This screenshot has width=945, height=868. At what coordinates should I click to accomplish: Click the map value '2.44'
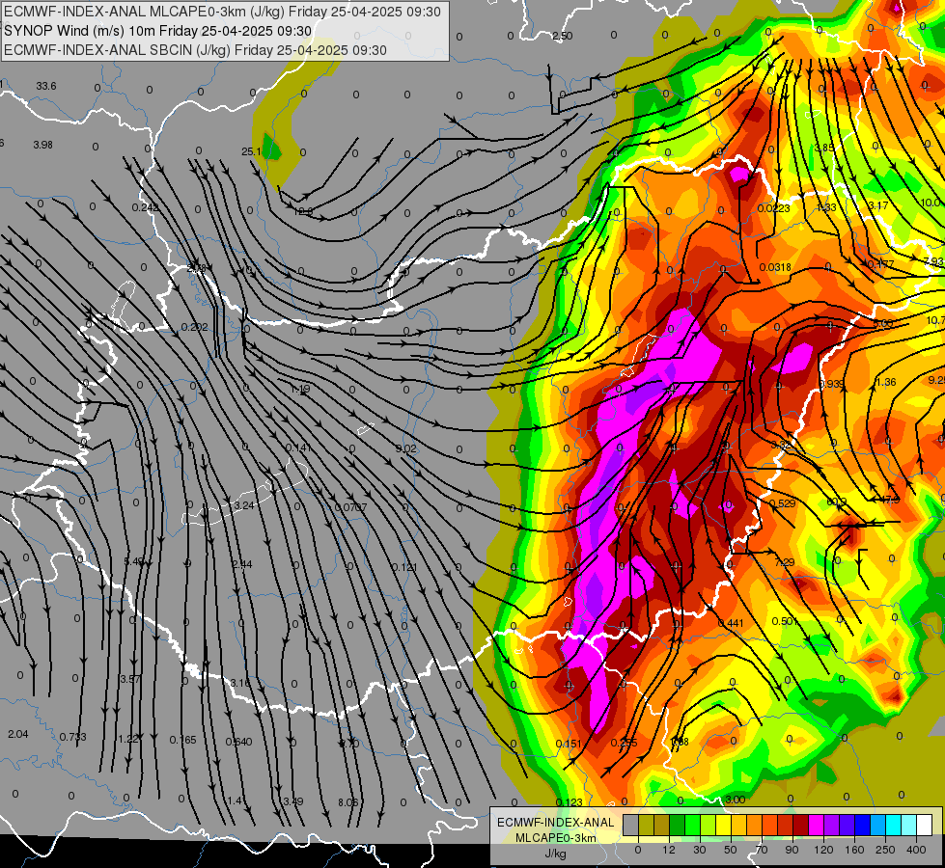tap(241, 564)
